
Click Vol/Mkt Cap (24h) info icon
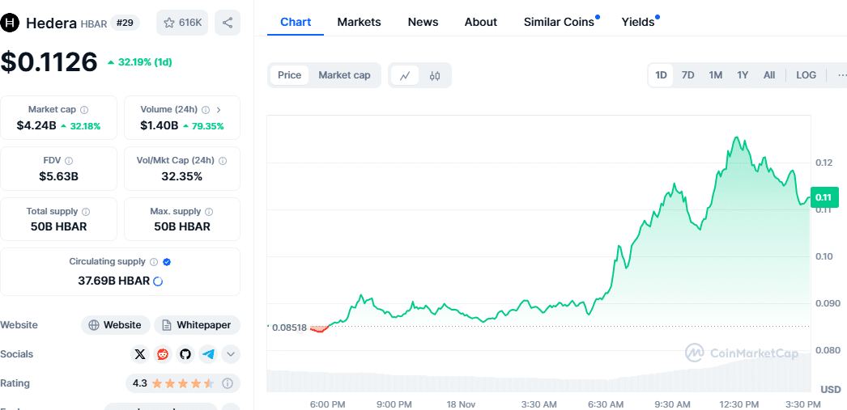coord(223,161)
